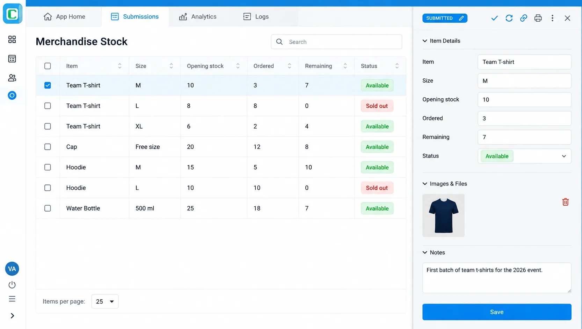Check the Cap row checkbox
Viewport: 582px width, 329px height.
(x=48, y=147)
